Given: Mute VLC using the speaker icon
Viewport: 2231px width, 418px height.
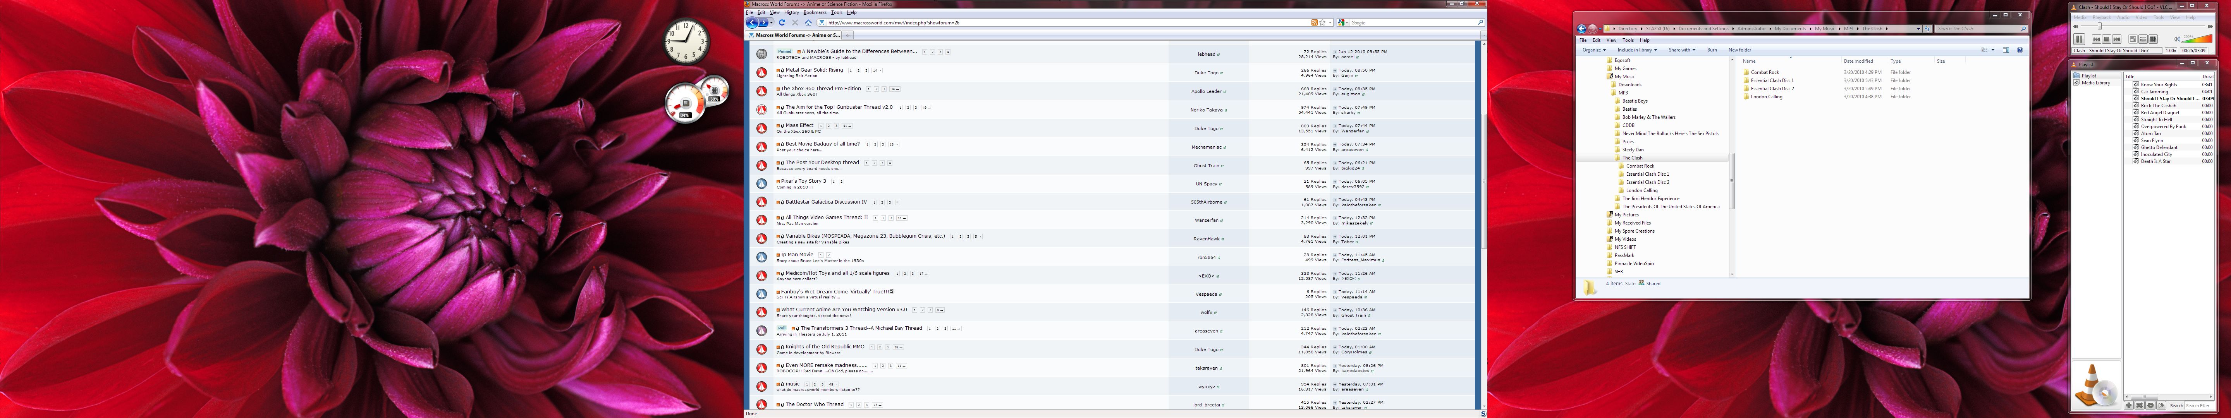Looking at the screenshot, I should [x=2177, y=39].
